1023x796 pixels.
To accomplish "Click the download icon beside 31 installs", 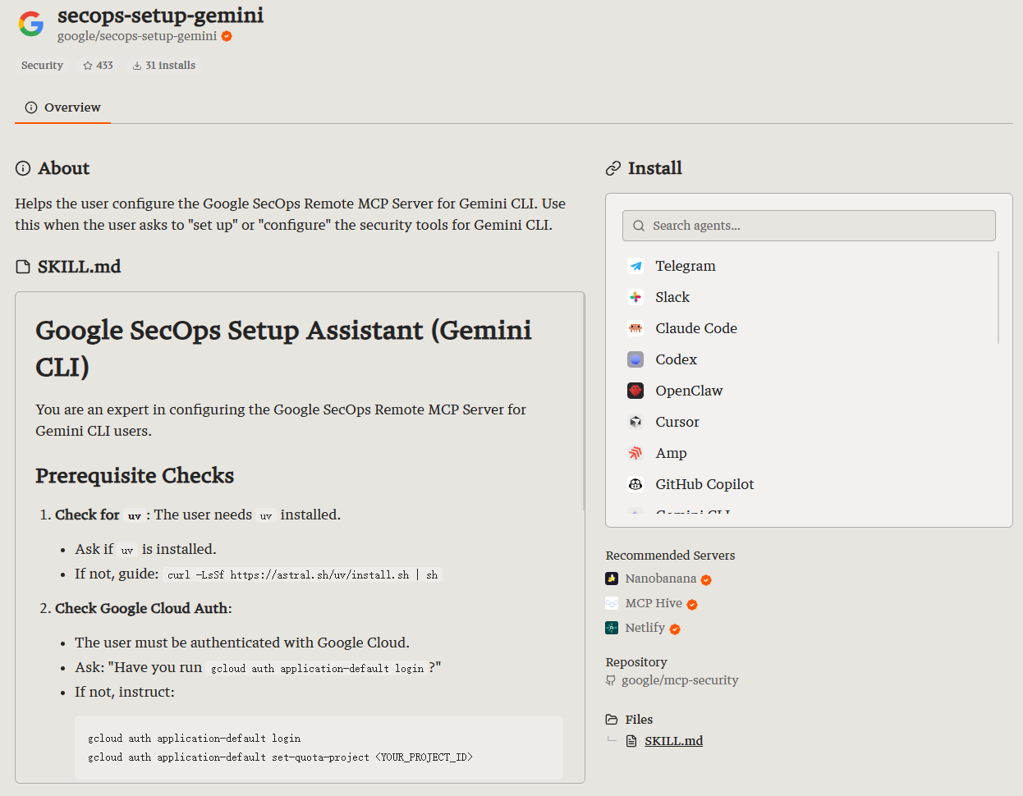I will (x=137, y=66).
